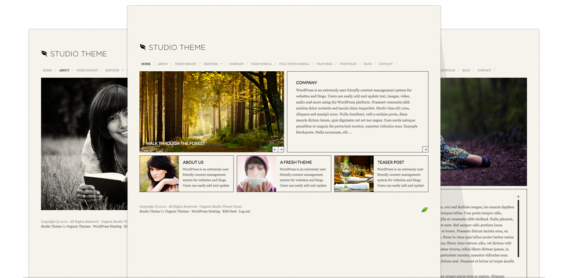Screen dimensions: 568x278
Task: Open the Teaser Post heading
Action: click(x=391, y=163)
